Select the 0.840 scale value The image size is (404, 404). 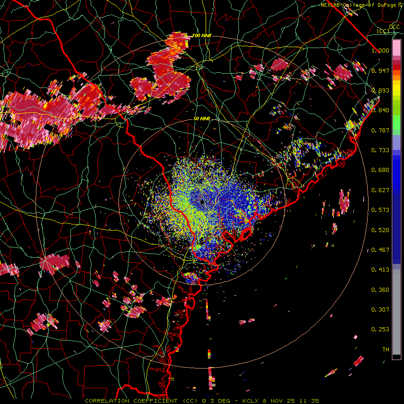[x=380, y=110]
